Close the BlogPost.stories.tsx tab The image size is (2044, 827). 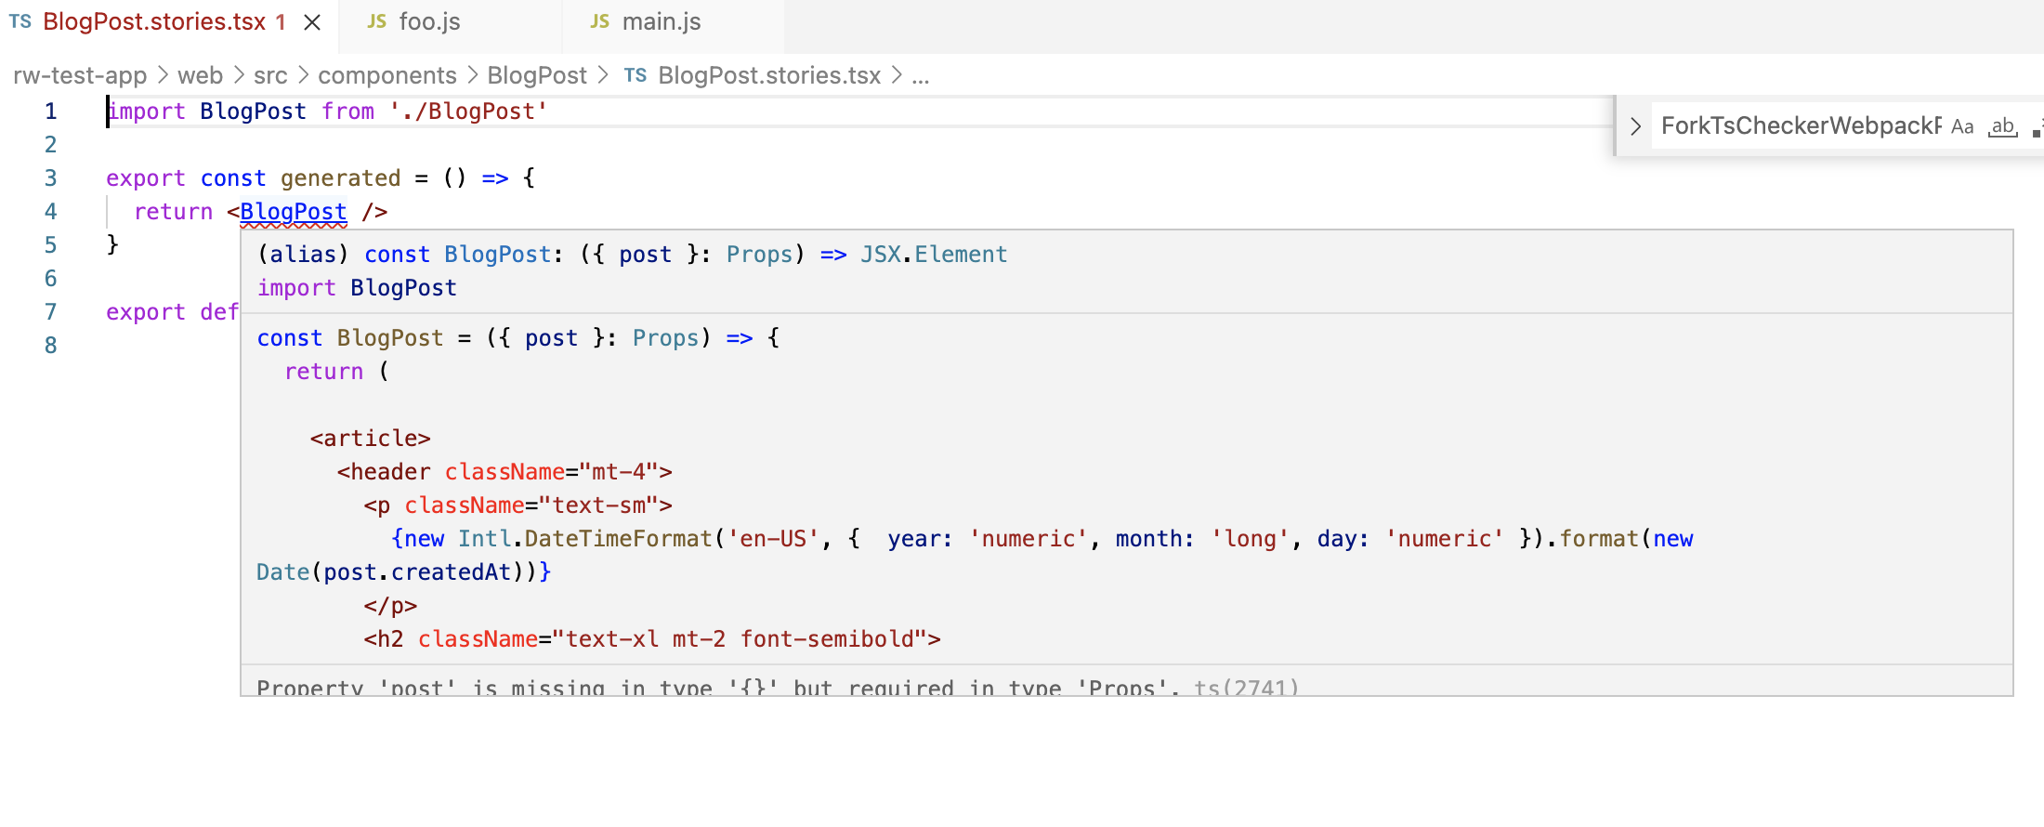click(312, 22)
